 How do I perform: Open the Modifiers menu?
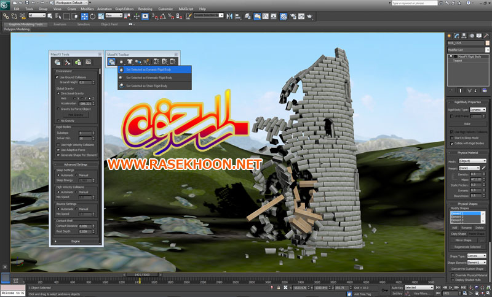[x=87, y=9]
